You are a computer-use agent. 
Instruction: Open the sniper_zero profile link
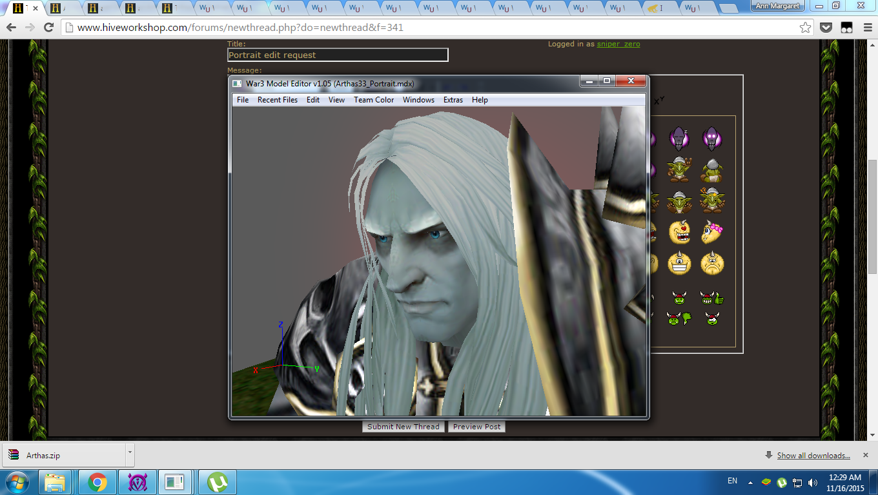pyautogui.click(x=618, y=44)
